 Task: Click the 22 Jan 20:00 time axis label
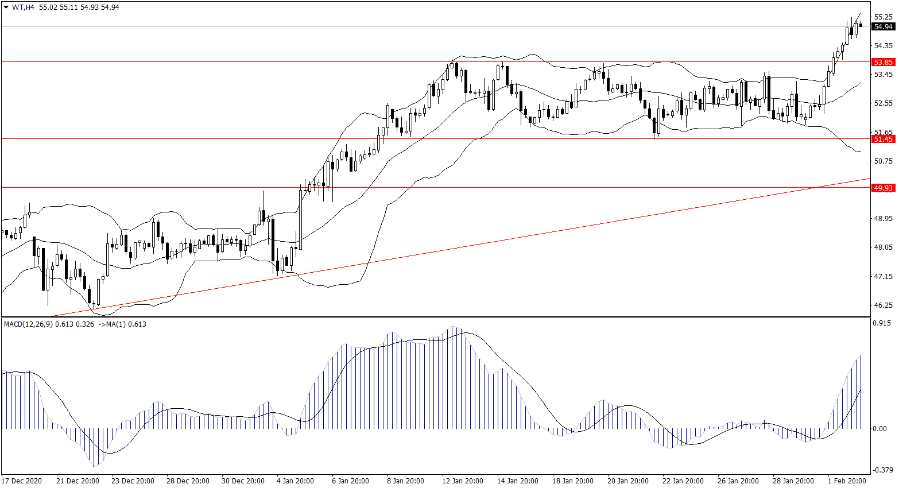(x=683, y=481)
